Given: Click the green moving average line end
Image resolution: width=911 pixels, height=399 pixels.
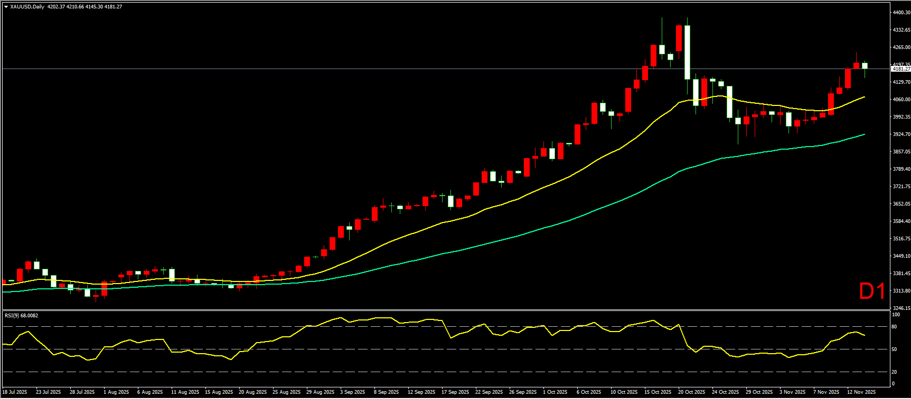Looking at the screenshot, I should (864, 134).
